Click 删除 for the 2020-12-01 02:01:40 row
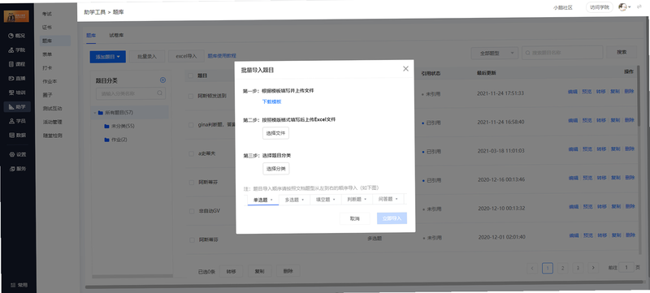The height and width of the screenshot is (293, 650). click(630, 235)
